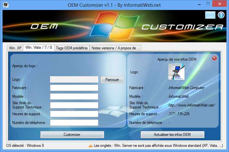This screenshot has height=152, width=229.
Task: Open the Tags OEM prédéfinis tab
Action: click(72, 48)
